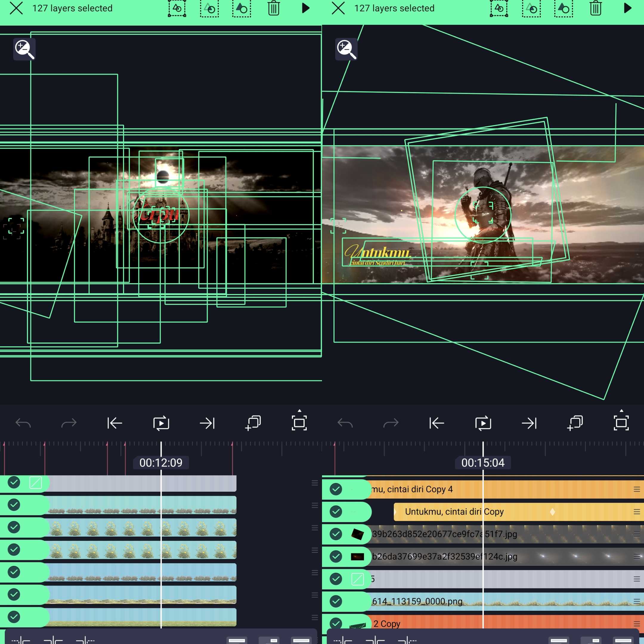Tap handle of top gray layer, 00:12:09 editor
Viewport: 644px width, 644px height.
pyautogui.click(x=315, y=483)
